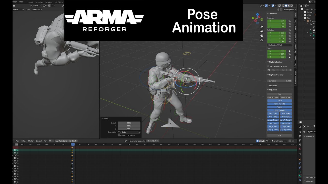Click the hamburger menu icon in viewport header
The width and height of the screenshot is (328, 184).
(14, 5)
